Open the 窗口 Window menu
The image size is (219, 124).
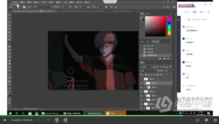pyautogui.click(x=79, y=2)
